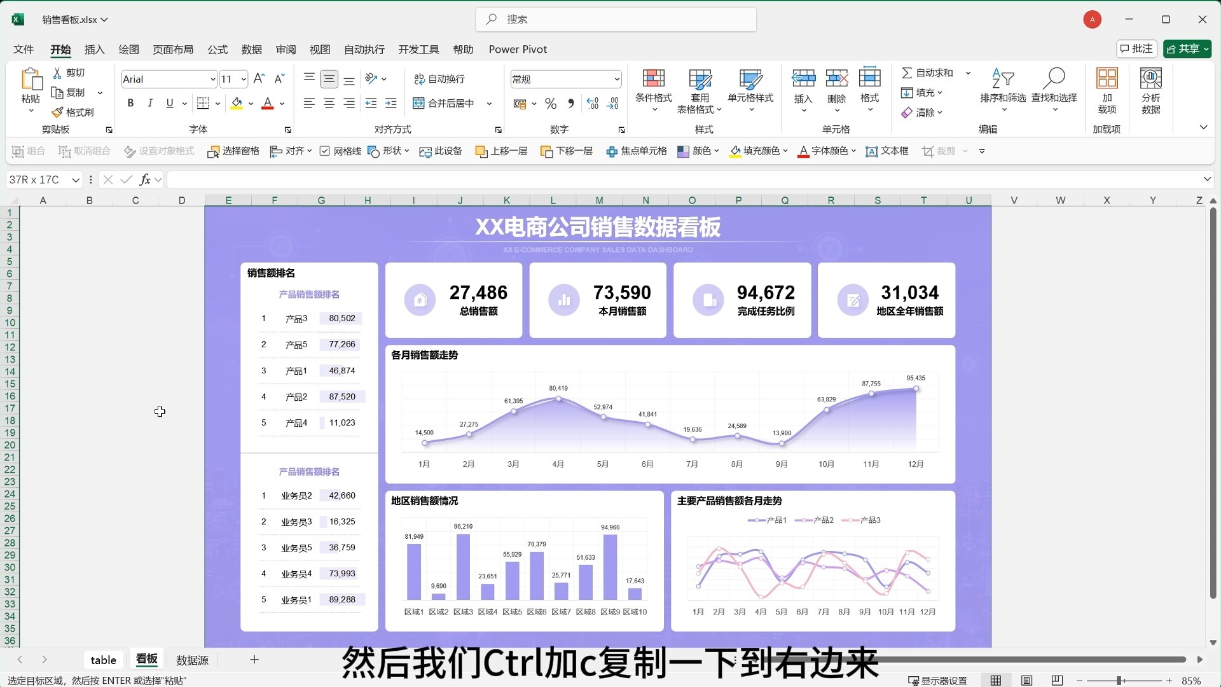The height and width of the screenshot is (687, 1221).
Task: Click the Analyze Data icon
Action: [x=1150, y=79]
